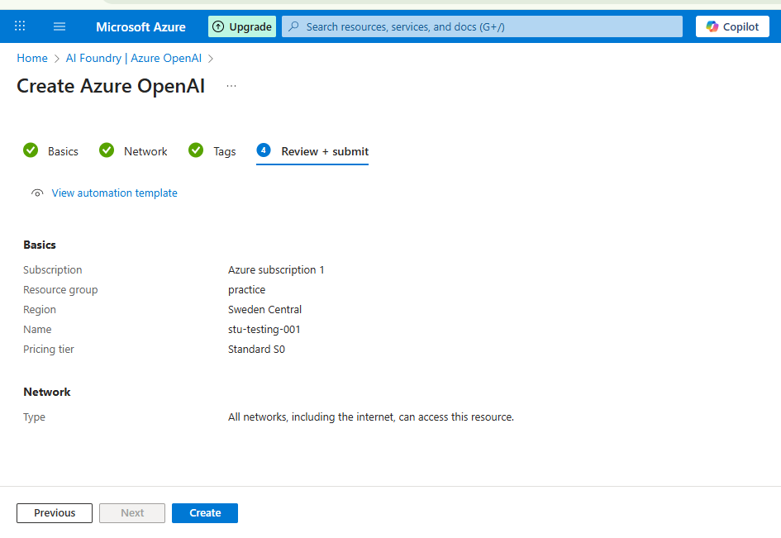
Task: Select the 'practice' resource group value
Action: (x=246, y=290)
